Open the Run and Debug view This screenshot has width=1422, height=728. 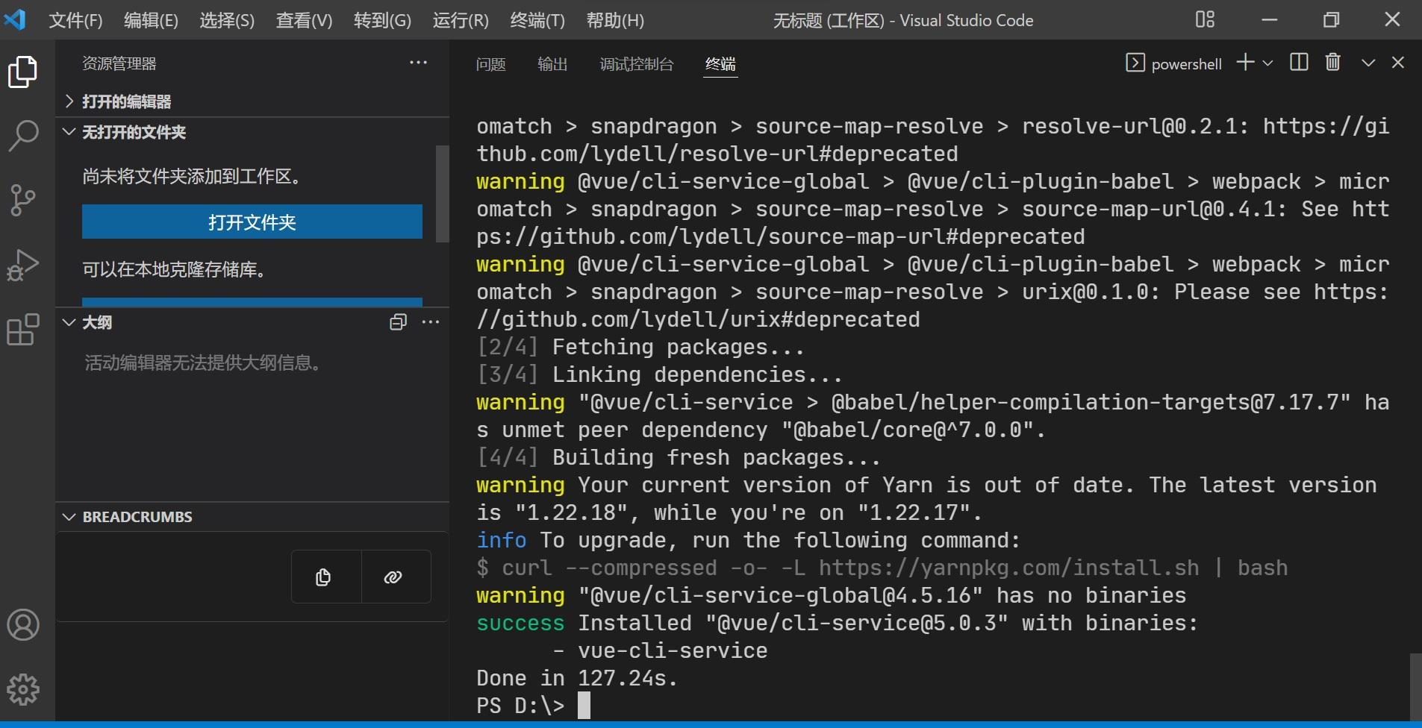pyautogui.click(x=22, y=264)
